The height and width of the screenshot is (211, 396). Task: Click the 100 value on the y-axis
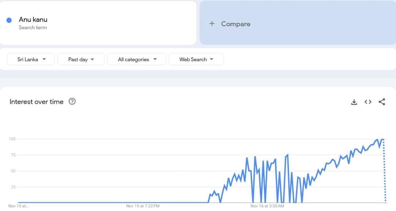coord(12,139)
